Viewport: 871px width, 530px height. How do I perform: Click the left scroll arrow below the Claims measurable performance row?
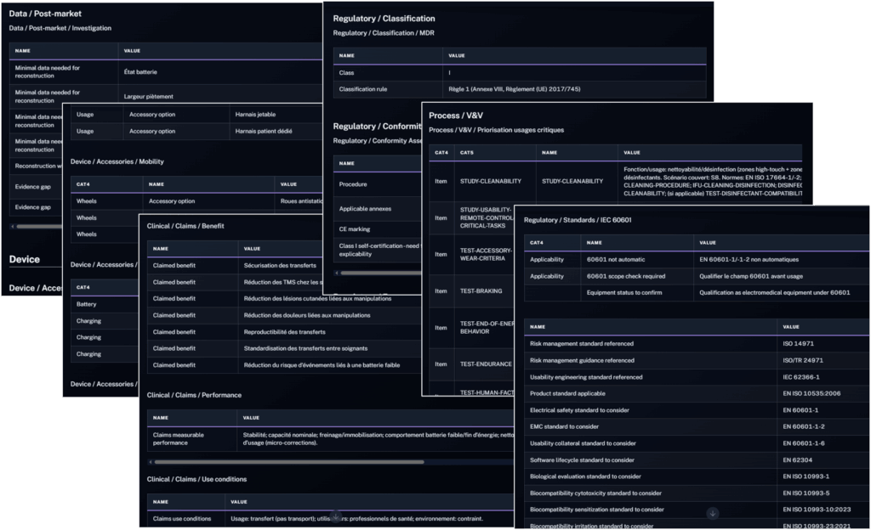(x=151, y=462)
